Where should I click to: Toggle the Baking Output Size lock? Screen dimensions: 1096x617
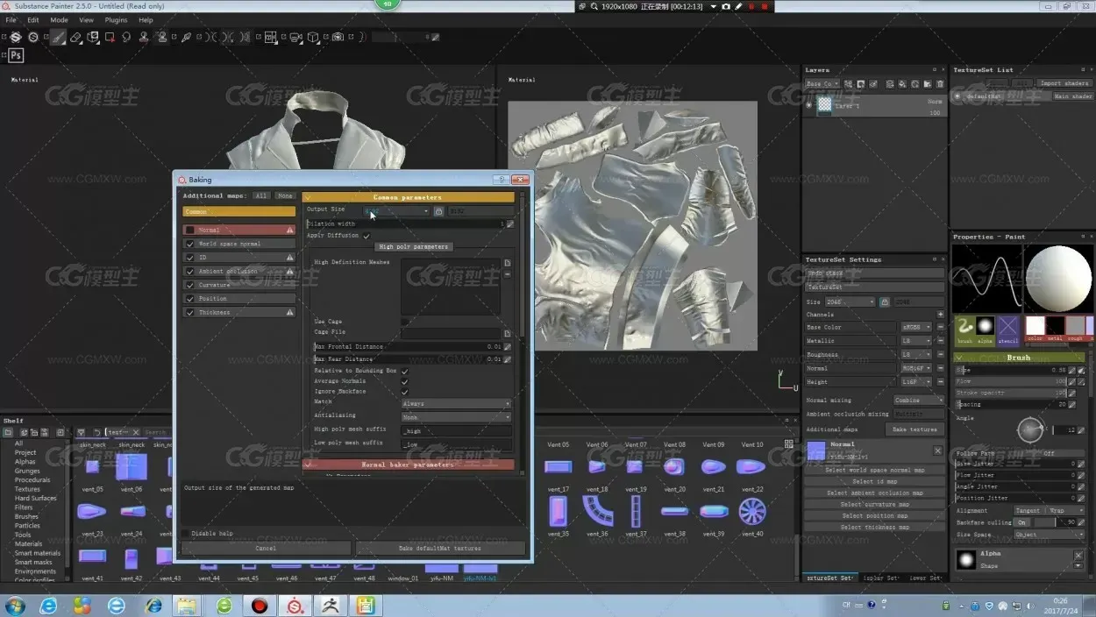pyautogui.click(x=439, y=211)
